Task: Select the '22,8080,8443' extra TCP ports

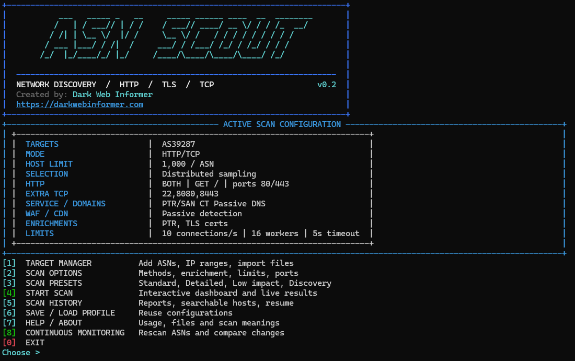Action: (x=190, y=193)
